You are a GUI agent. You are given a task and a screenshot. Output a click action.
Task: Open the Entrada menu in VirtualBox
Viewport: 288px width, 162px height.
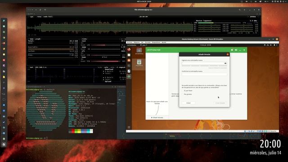point(148,42)
